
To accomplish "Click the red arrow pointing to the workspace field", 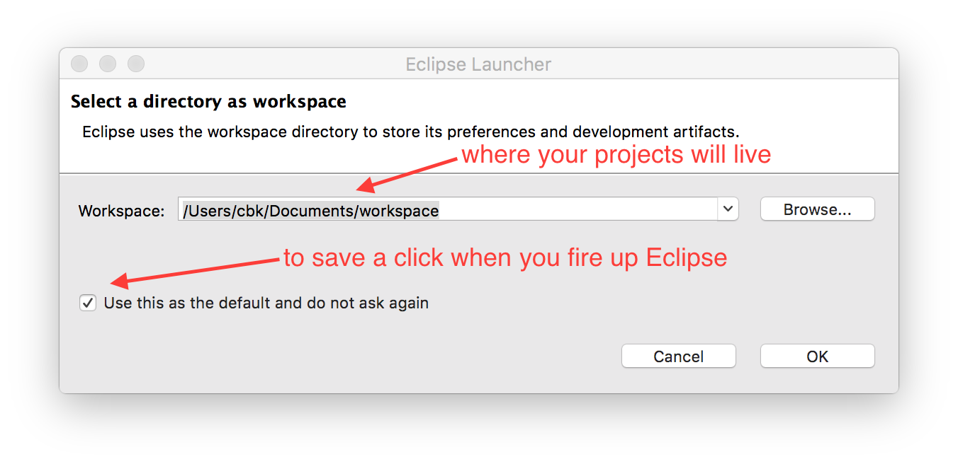I will (x=407, y=174).
